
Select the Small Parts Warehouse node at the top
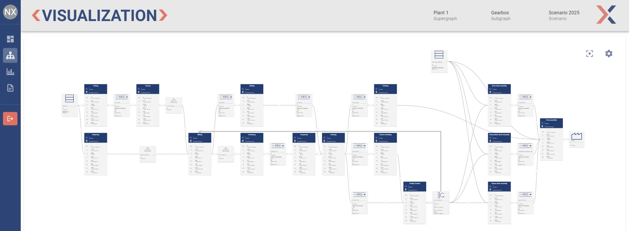[439, 55]
